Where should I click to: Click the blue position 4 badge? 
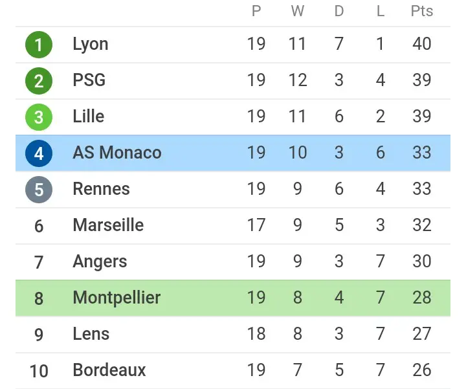(x=39, y=153)
